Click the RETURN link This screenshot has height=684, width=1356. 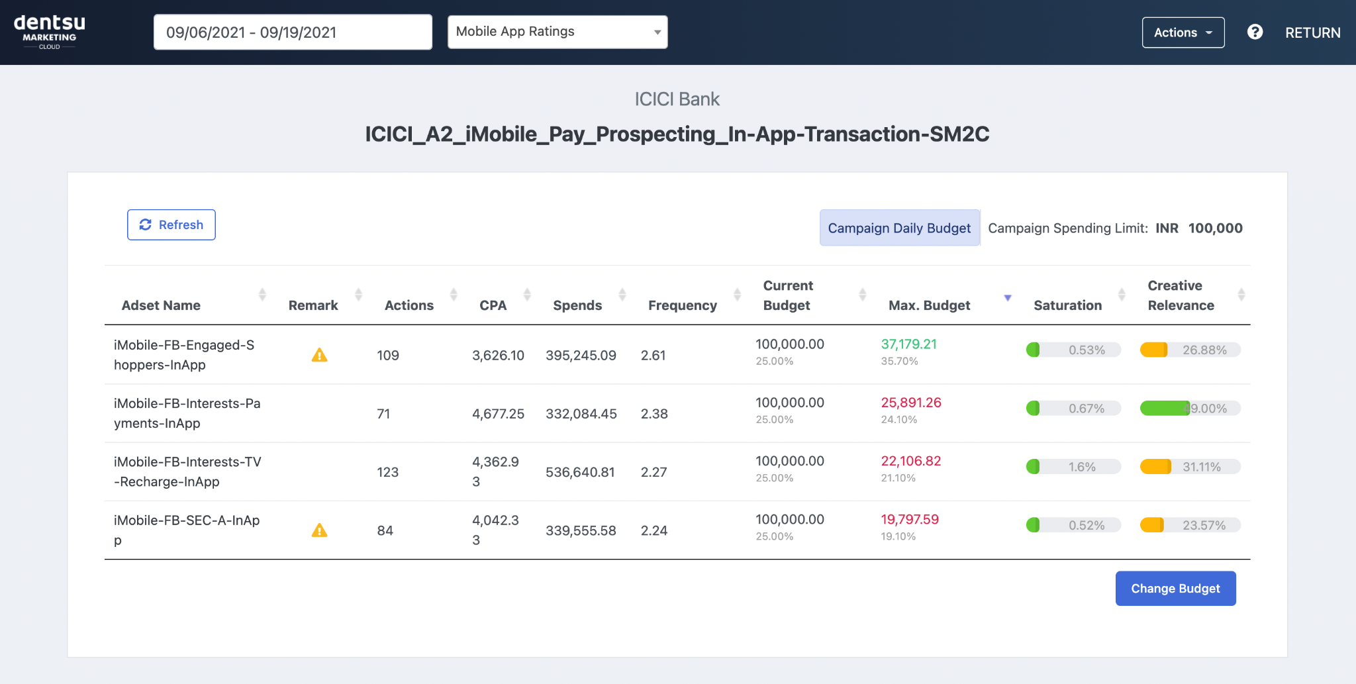(1312, 32)
